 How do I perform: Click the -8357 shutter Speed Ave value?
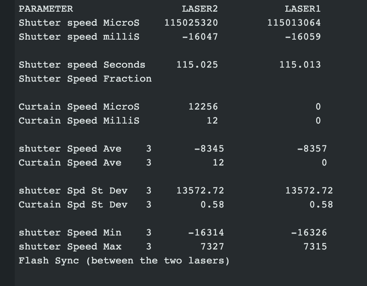coord(312,148)
